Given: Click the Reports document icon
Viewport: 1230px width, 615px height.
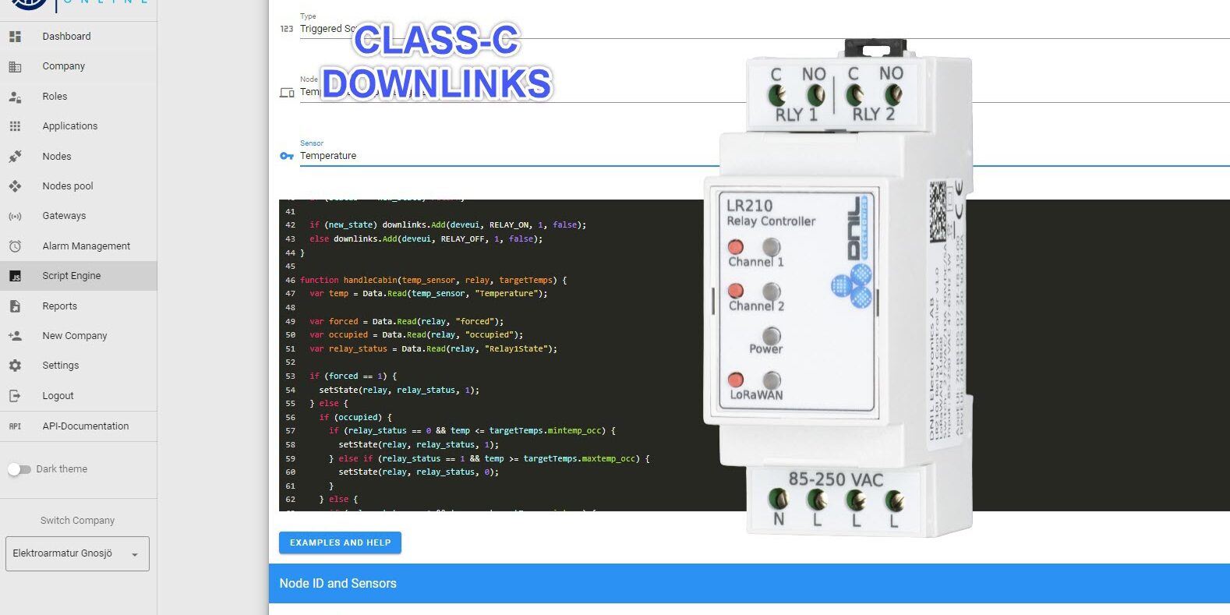Looking at the screenshot, I should click(15, 306).
